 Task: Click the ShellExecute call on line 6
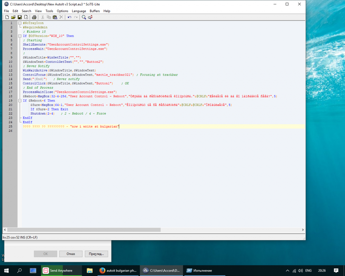(66, 45)
